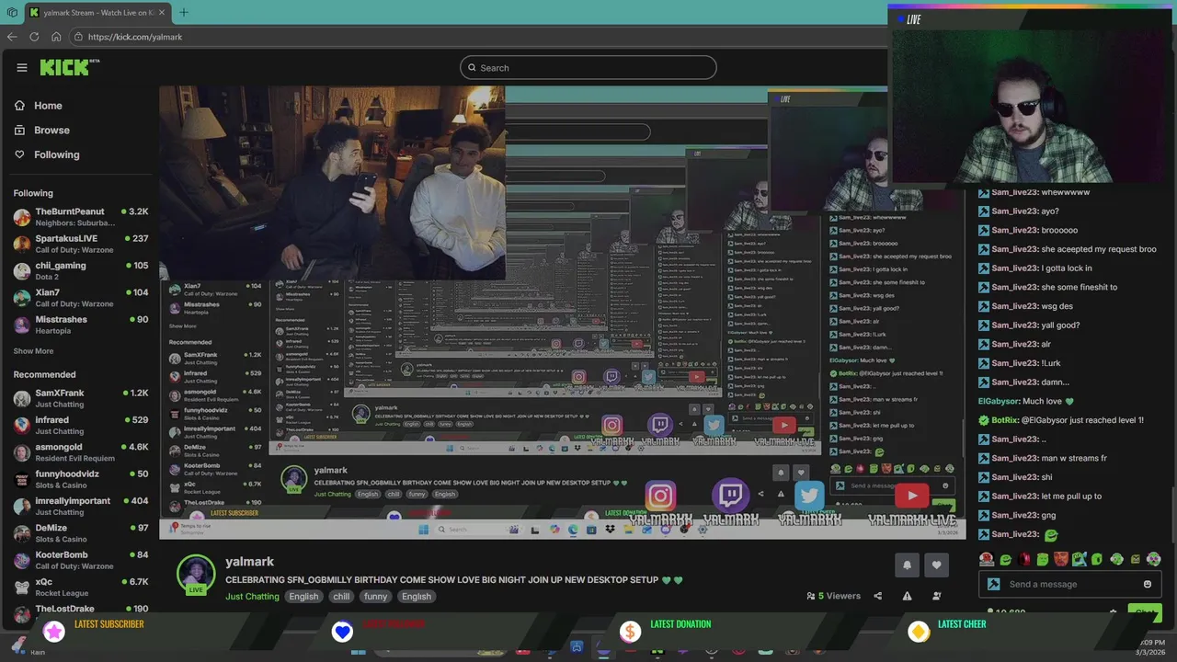
Task: Click the system clock showing 3/3/2026
Action: [x=1151, y=647]
